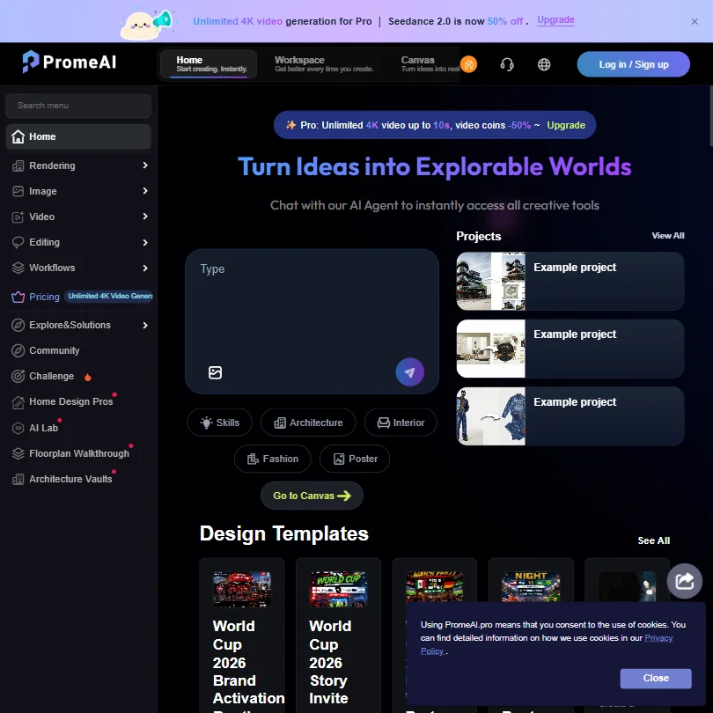Click the Editing lasso icon
The width and height of the screenshot is (713, 713).
pos(18,242)
